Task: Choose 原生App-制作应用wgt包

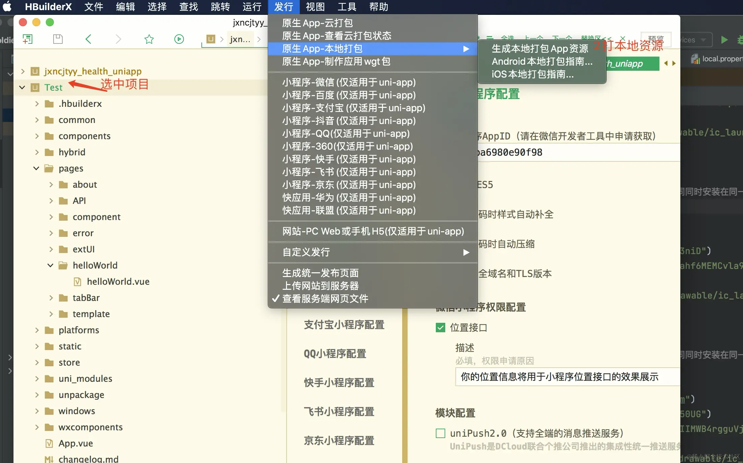Action: (373, 61)
